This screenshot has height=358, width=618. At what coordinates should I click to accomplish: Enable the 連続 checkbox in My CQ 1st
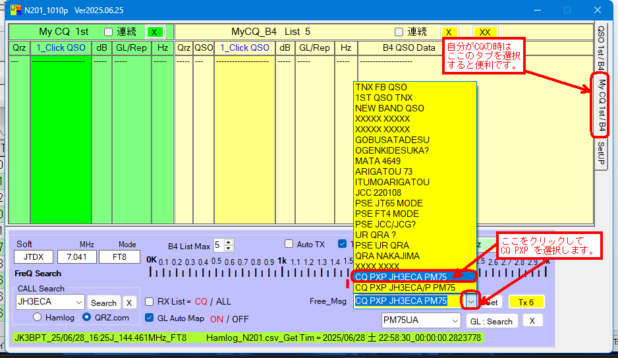108,32
